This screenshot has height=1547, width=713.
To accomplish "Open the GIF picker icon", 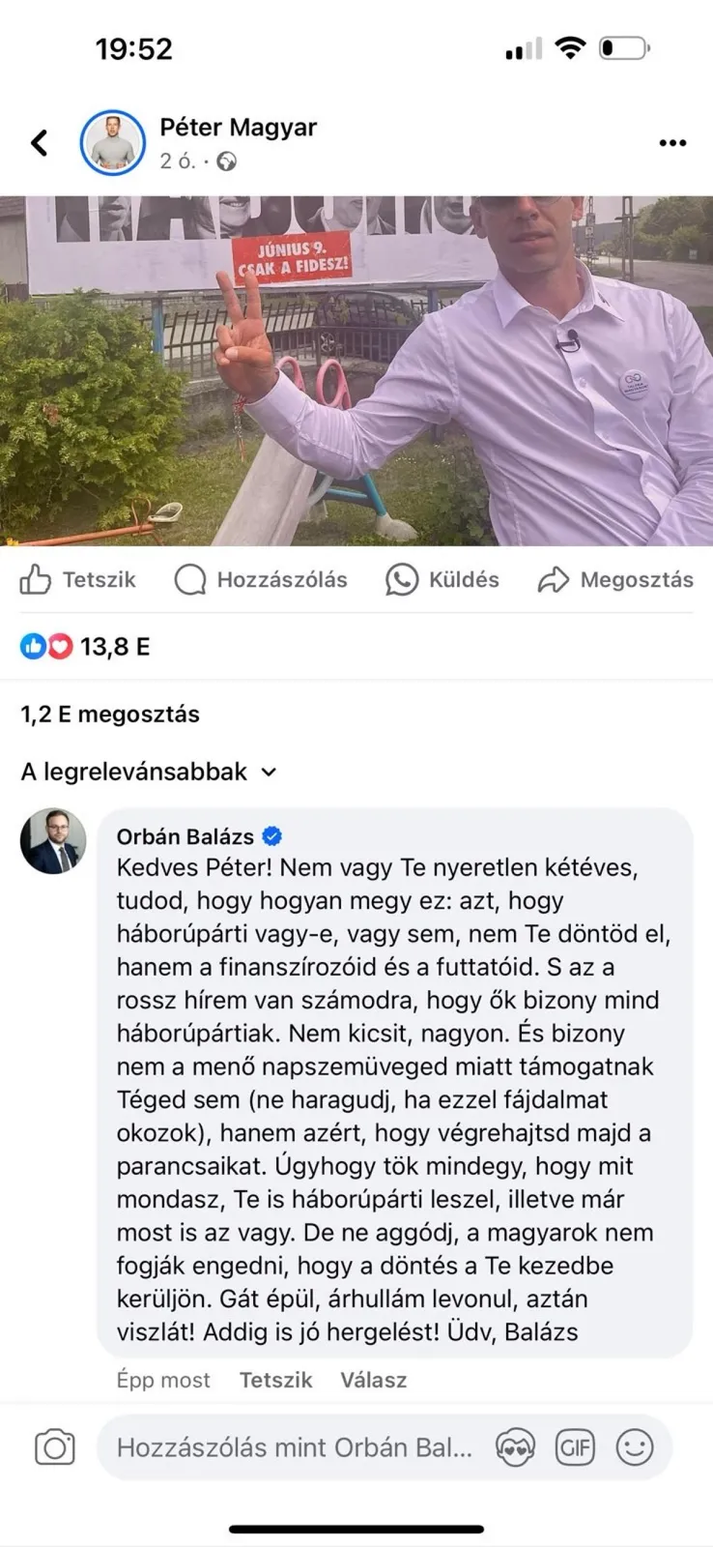I will coord(575,1447).
